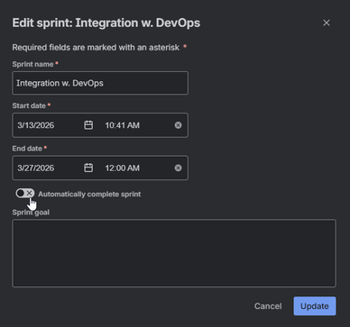The height and width of the screenshot is (327, 350).
Task: Open the End date calendar picker icon
Action: 88,168
